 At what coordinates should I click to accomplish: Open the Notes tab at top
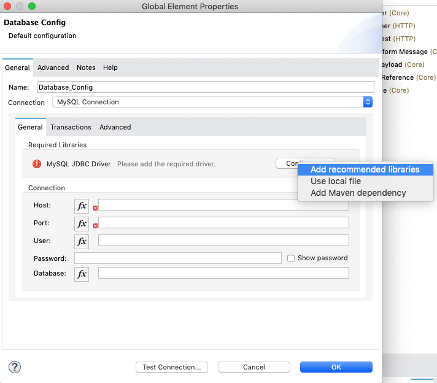[x=86, y=68]
